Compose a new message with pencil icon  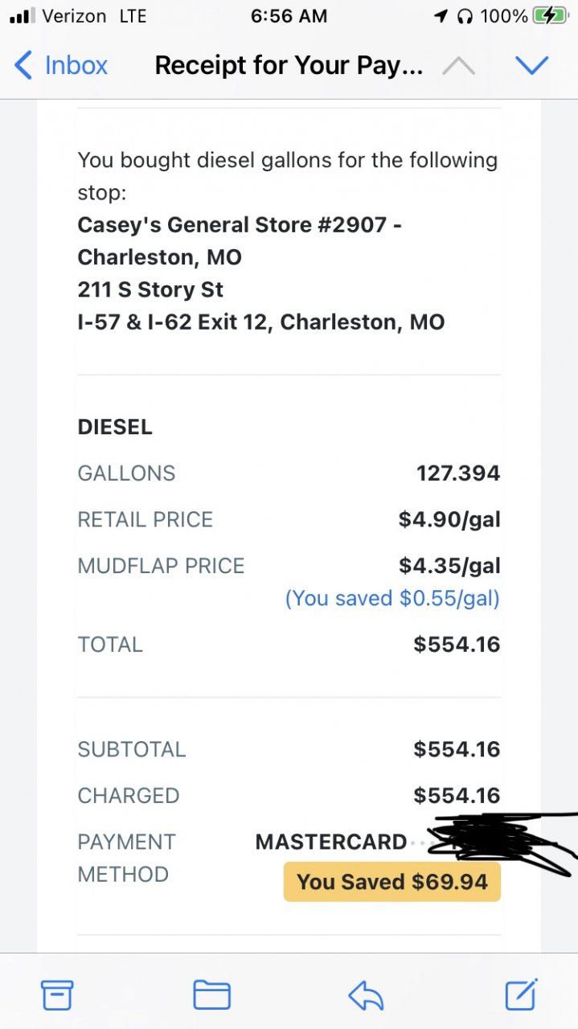(x=520, y=994)
